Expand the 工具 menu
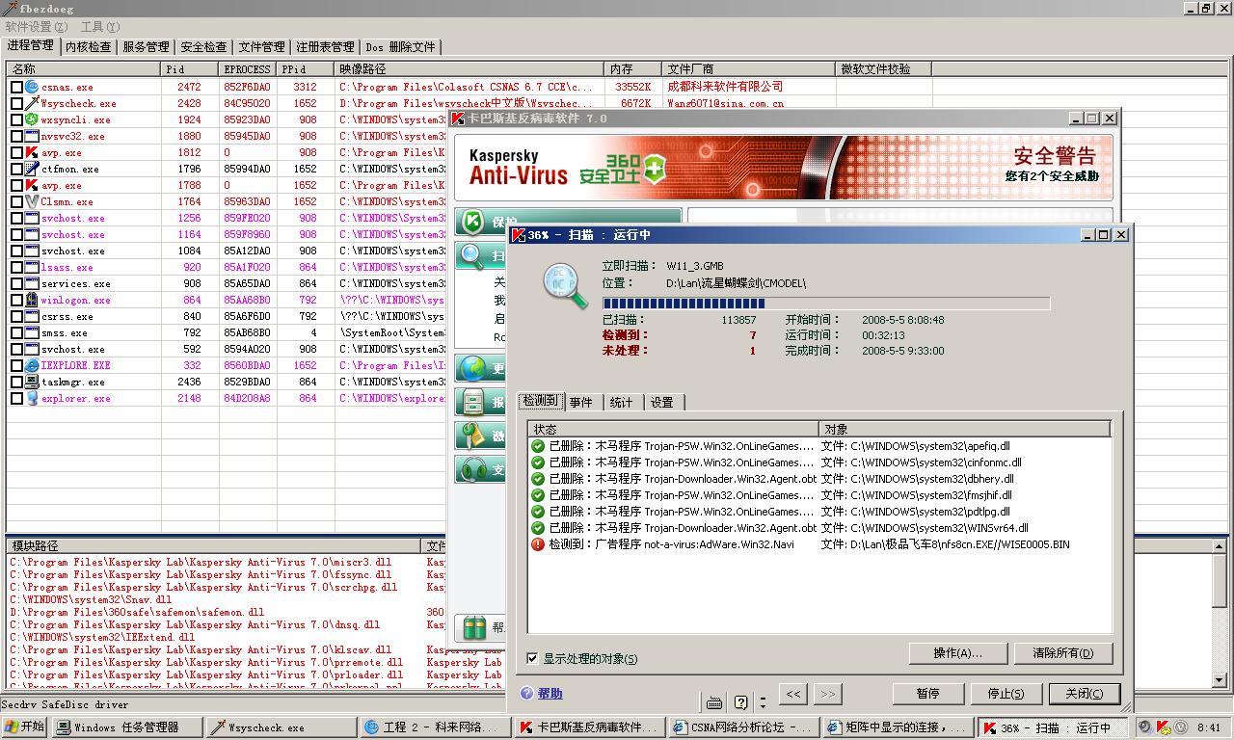This screenshot has height=740, width=1234. click(x=99, y=27)
